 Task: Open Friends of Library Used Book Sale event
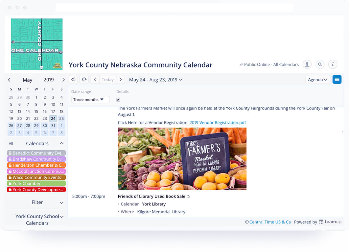click(151, 197)
